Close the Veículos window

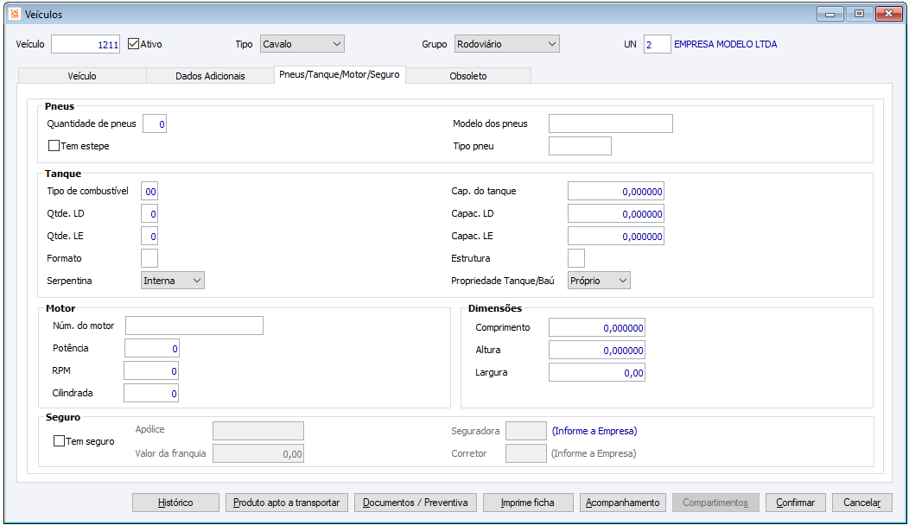pos(889,14)
